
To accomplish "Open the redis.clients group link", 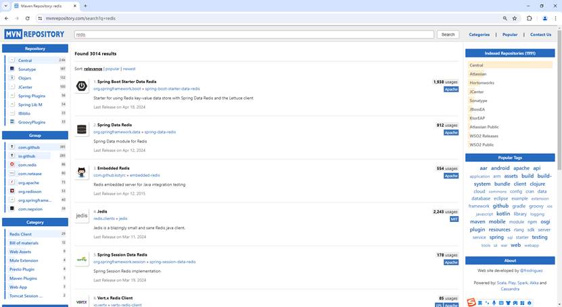I will (104, 219).
